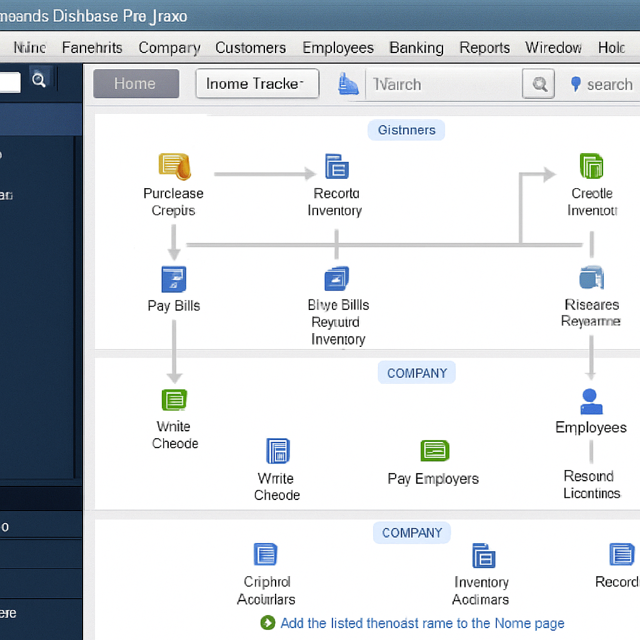640x640 pixels.
Task: Open the Record icon at right edge
Action: click(622, 554)
